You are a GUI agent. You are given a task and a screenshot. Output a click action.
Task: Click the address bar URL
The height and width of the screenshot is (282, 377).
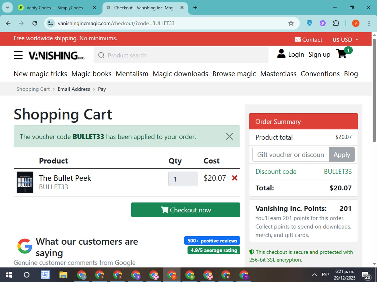pyautogui.click(x=116, y=23)
